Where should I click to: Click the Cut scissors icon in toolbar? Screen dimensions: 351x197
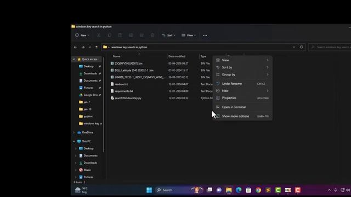coord(99,35)
